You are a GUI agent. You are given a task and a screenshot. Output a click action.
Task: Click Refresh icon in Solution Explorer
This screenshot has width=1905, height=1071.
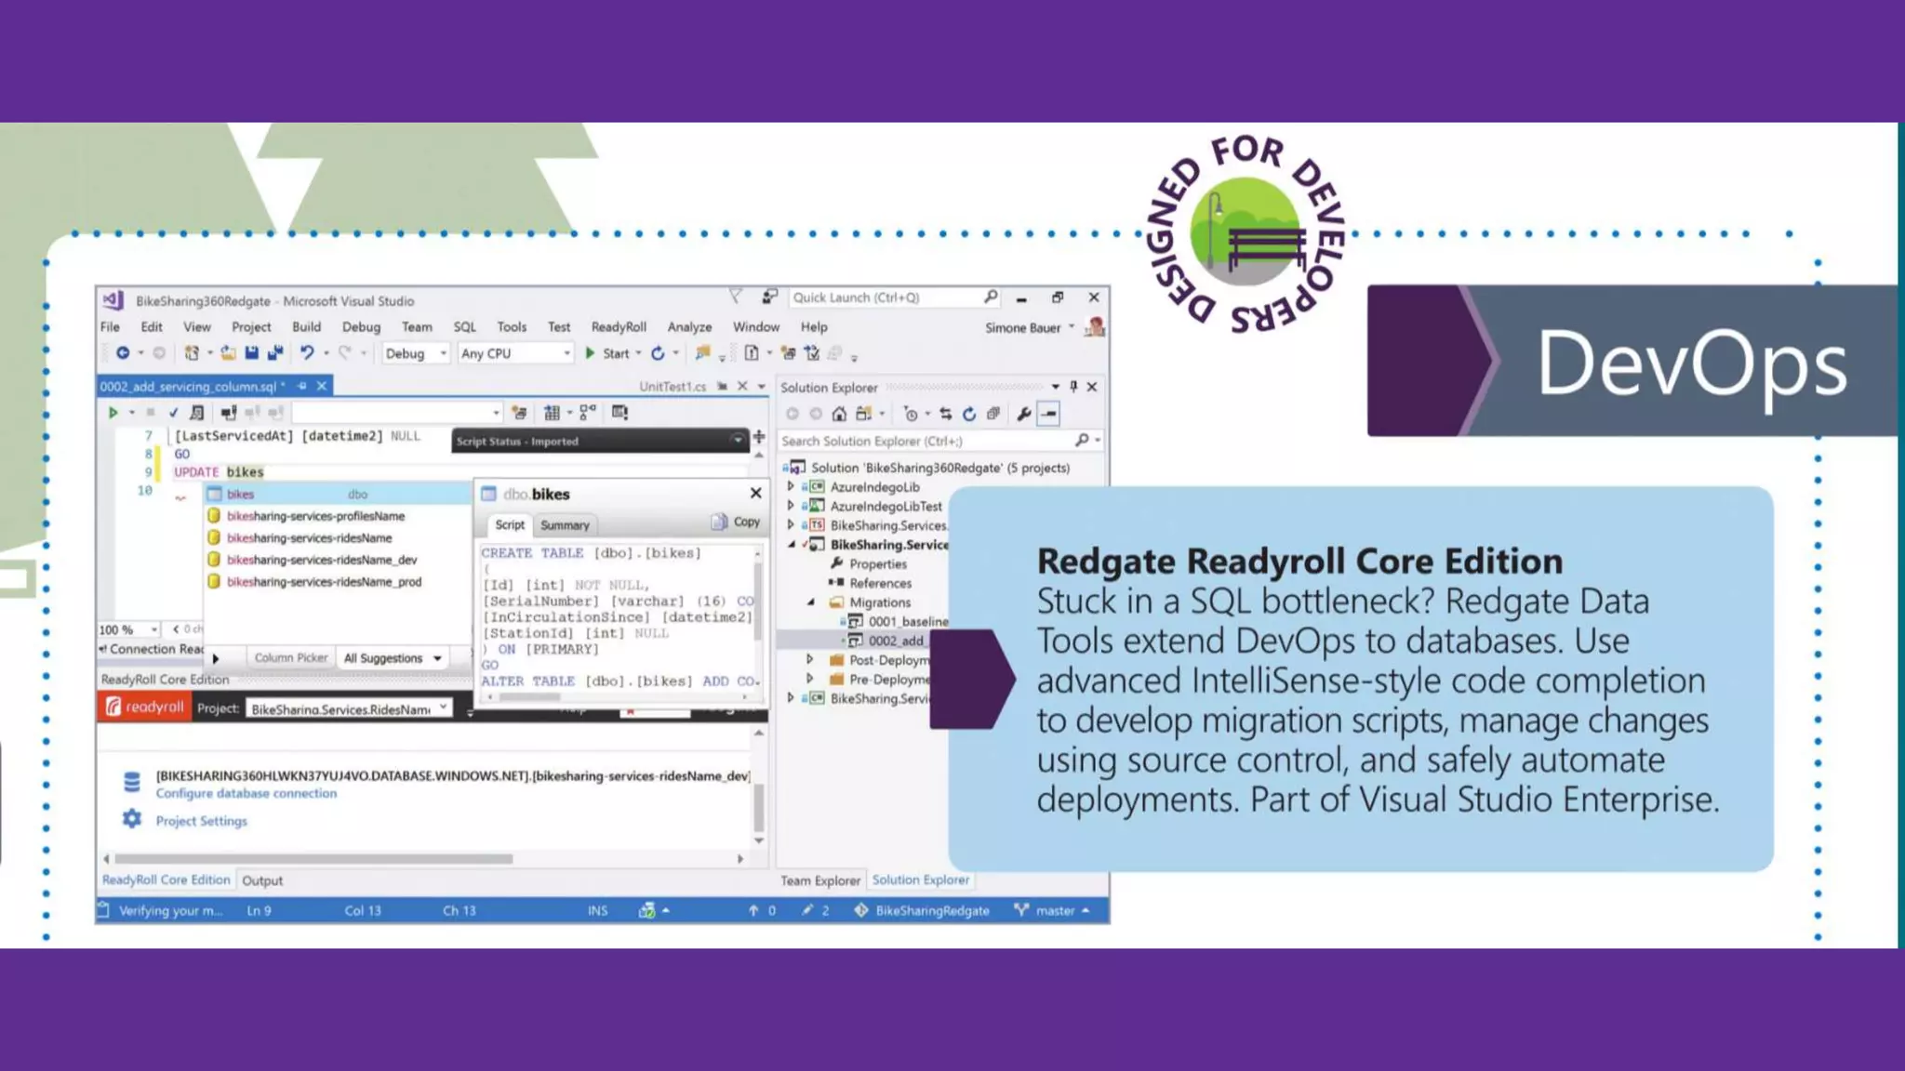coord(969,414)
